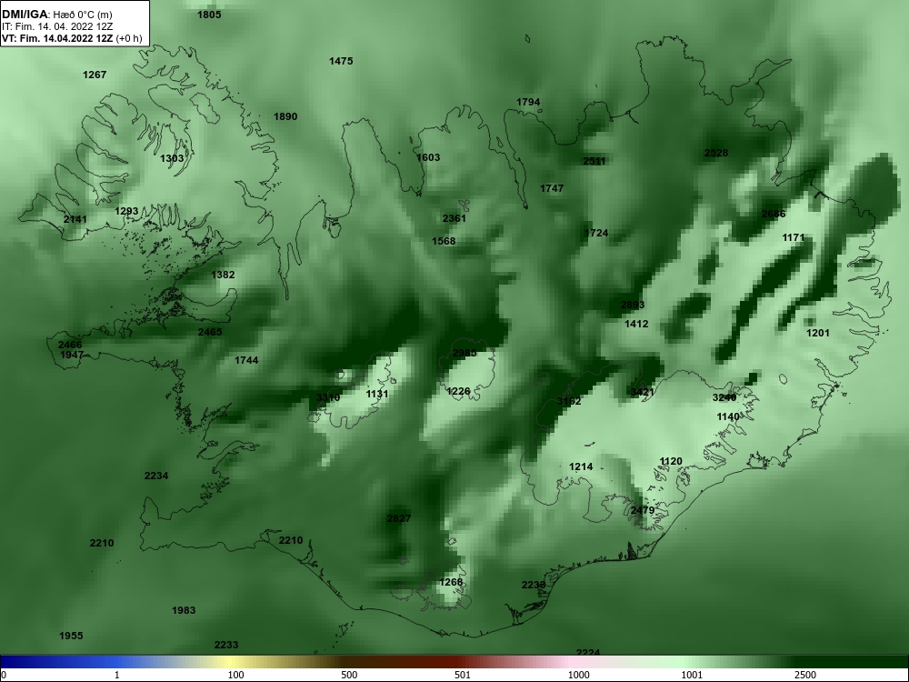Viewport: 909px width, 682px height.
Task: Select the 1303 value in the Westfjords
Action: [172, 158]
